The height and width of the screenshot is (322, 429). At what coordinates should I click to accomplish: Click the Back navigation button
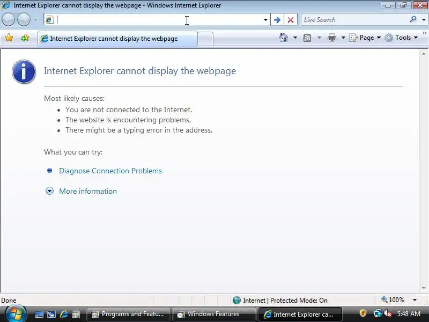pyautogui.click(x=8, y=20)
